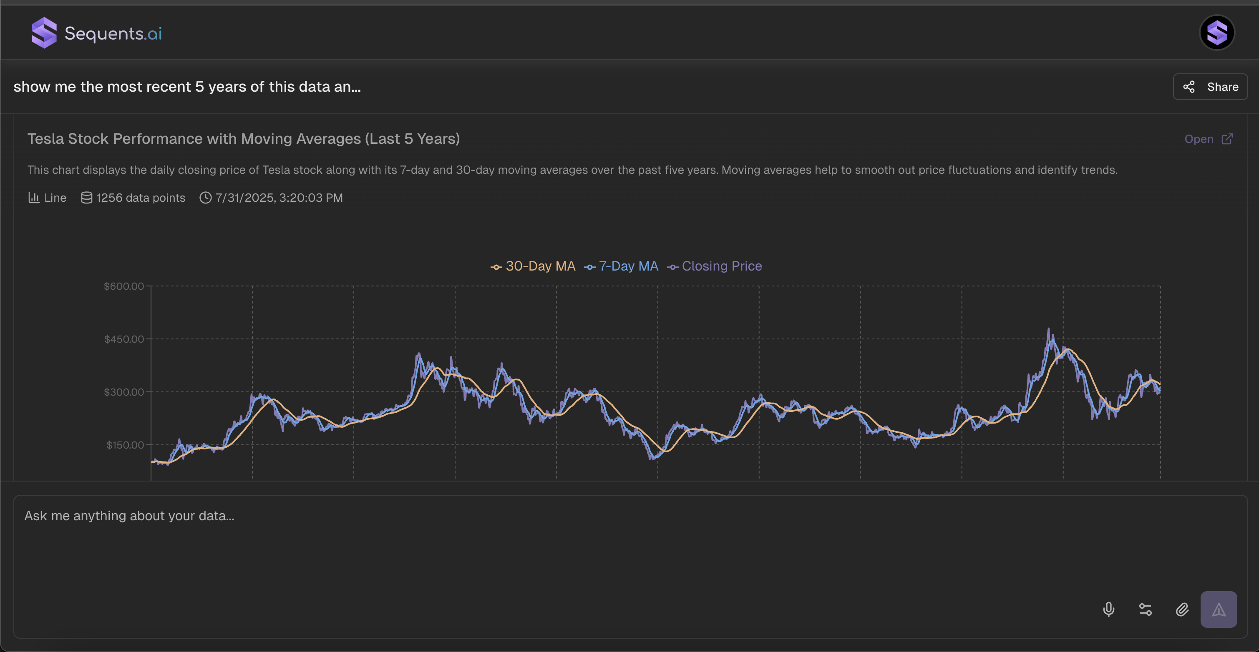
Task: Open the settings sliders icon
Action: (1145, 609)
